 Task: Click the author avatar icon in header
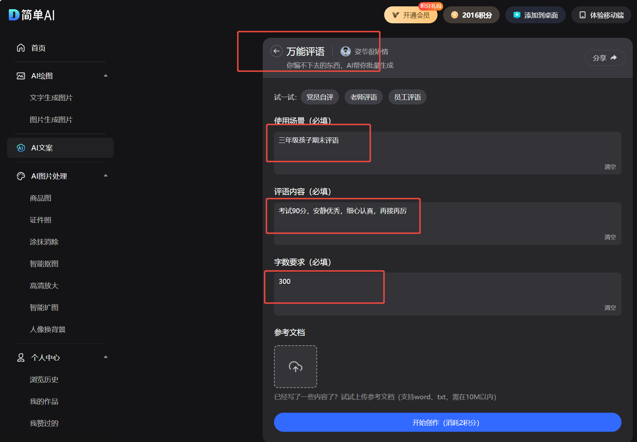click(345, 52)
